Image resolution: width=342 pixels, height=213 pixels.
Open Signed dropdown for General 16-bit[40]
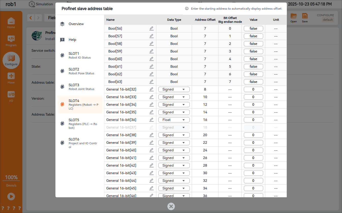(174, 150)
